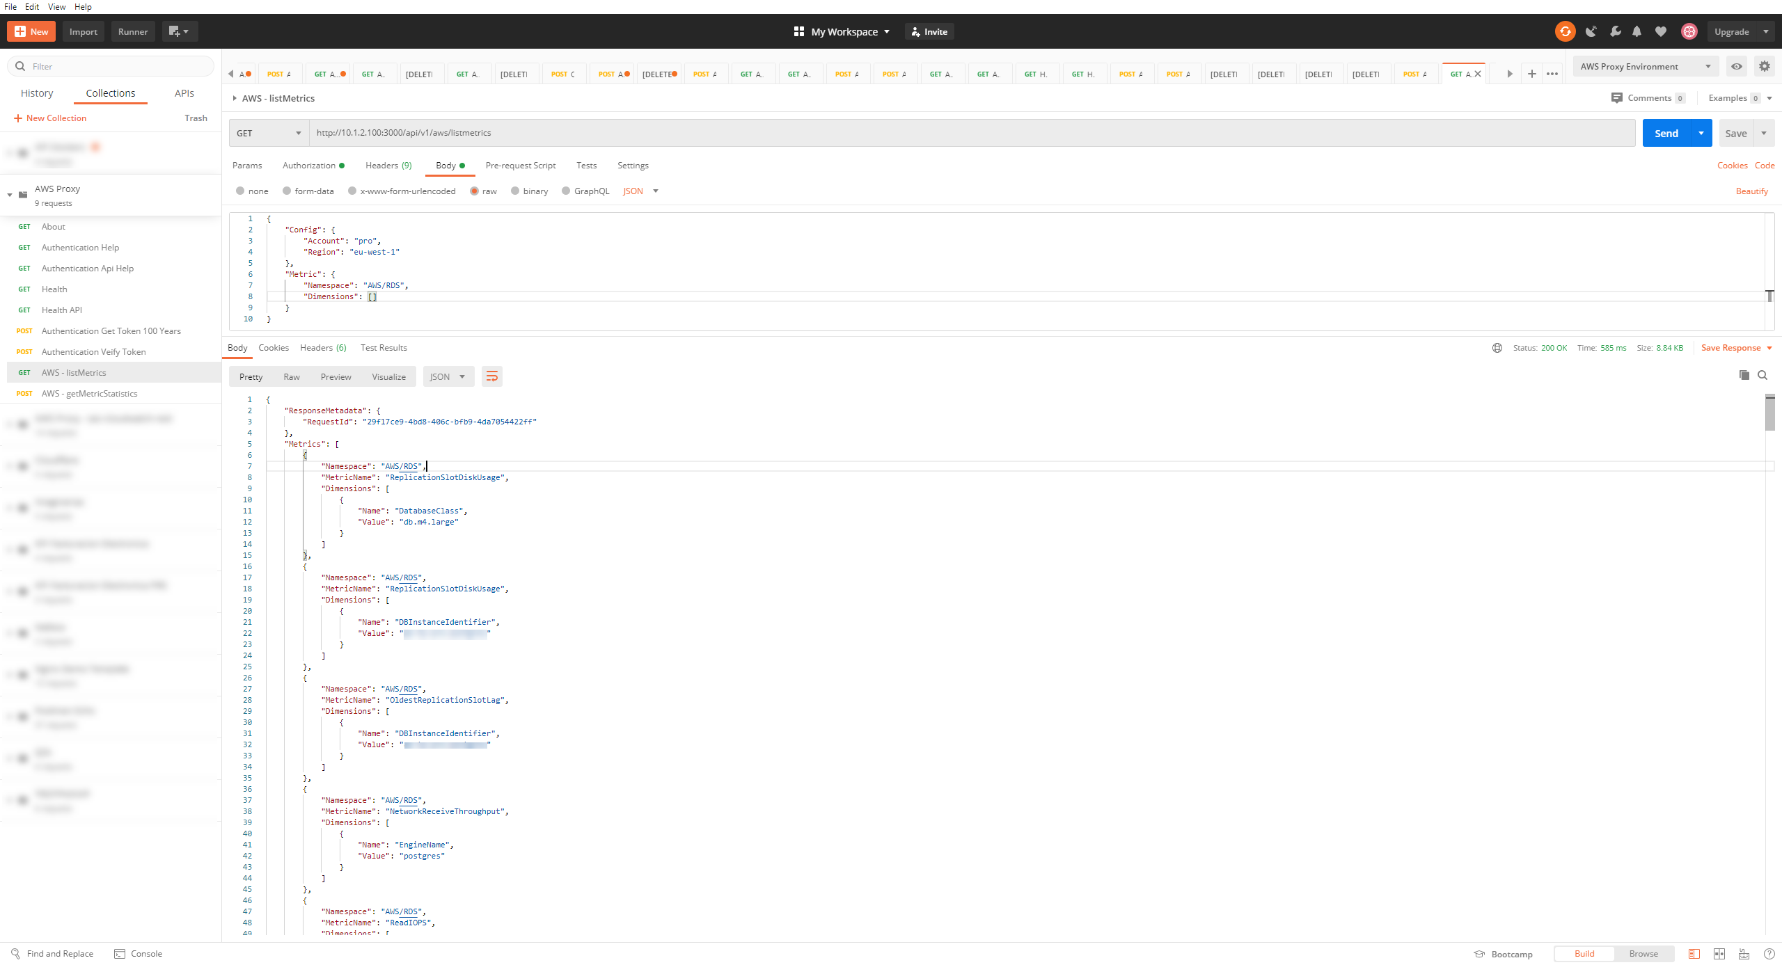Image resolution: width=1782 pixels, height=965 pixels.
Task: Open a new request tab
Action: pos(1531,74)
